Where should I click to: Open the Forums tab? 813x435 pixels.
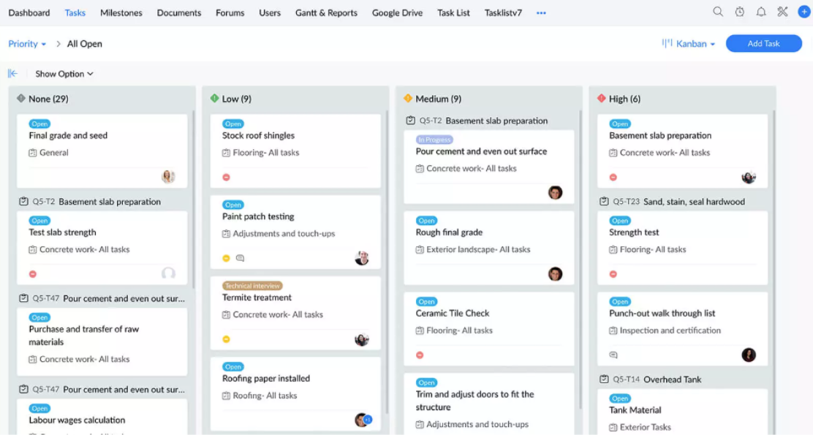pos(230,12)
